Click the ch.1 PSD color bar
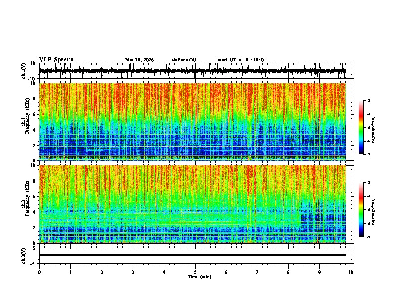 pos(361,128)
